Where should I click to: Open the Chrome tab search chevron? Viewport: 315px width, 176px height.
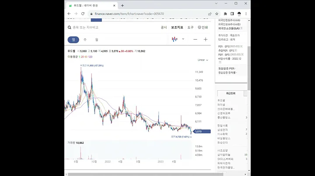(x=216, y=3)
